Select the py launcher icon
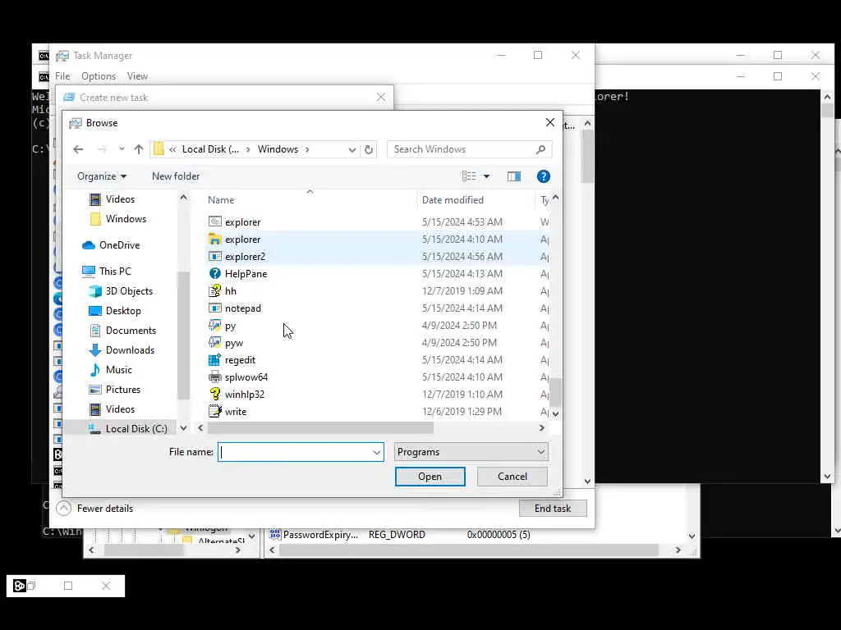This screenshot has width=841, height=630. 214,325
